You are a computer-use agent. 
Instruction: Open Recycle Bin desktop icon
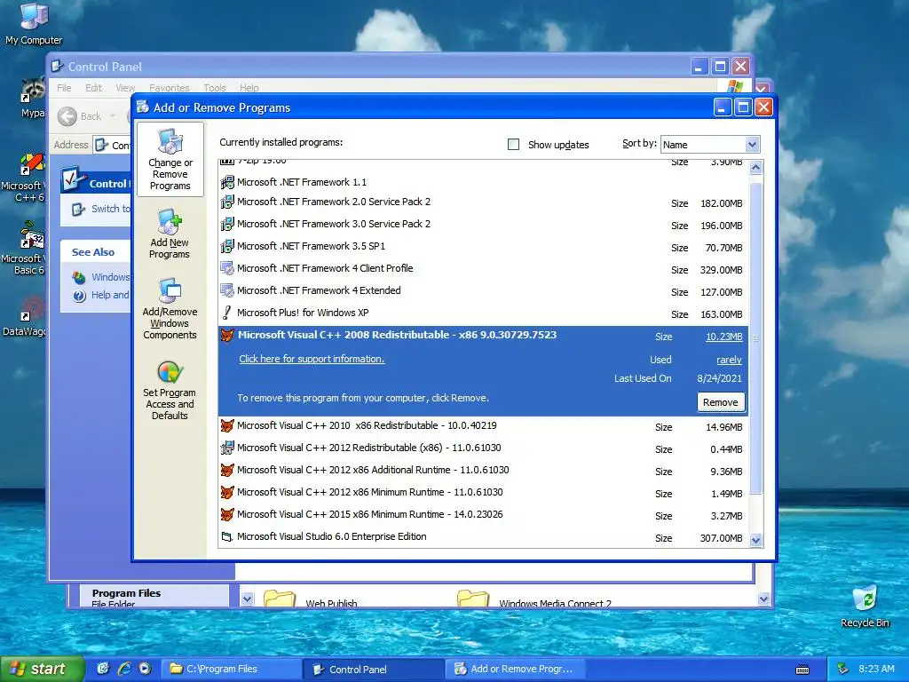click(x=865, y=606)
